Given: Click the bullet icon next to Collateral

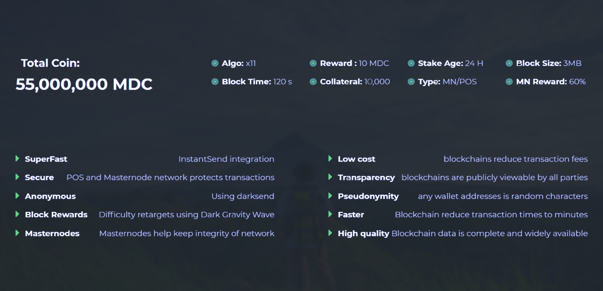Looking at the screenshot, I should pyautogui.click(x=313, y=82).
